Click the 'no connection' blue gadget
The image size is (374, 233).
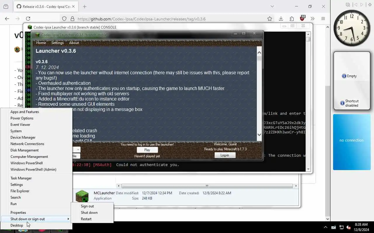(x=352, y=142)
